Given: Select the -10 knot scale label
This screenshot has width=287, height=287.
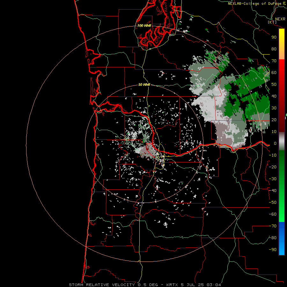Looking at the screenshot, I should tap(273, 155).
